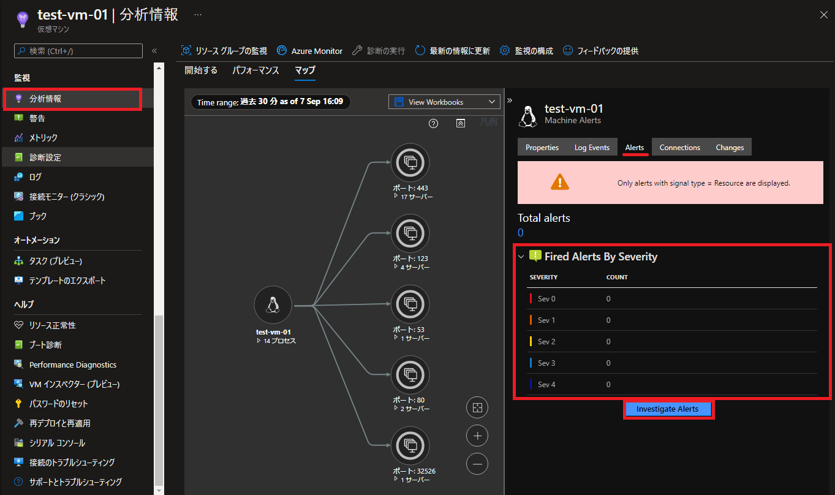Select the マップ tab
Image resolution: width=835 pixels, height=495 pixels.
click(305, 70)
